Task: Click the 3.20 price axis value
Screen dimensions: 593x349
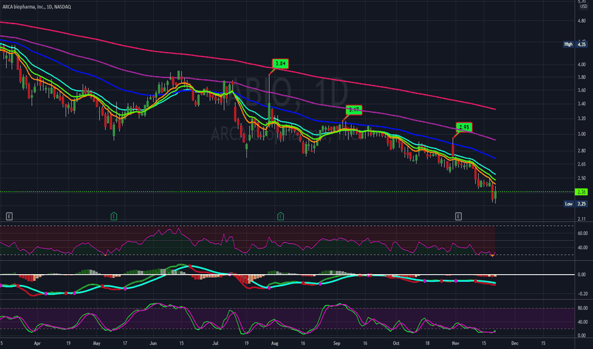Action: [582, 119]
